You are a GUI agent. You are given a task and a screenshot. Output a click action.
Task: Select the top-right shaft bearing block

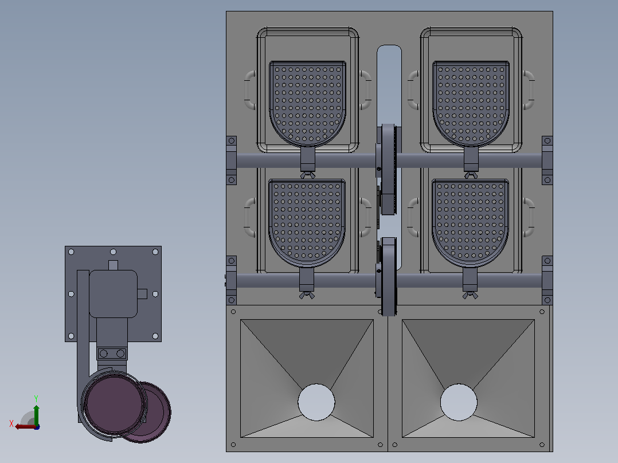(547, 160)
